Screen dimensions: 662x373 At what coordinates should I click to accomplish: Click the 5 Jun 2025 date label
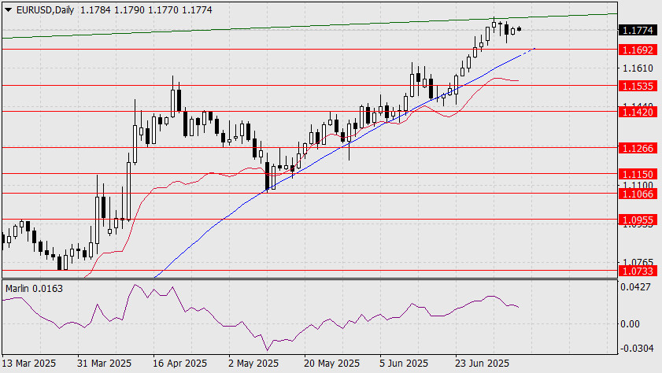point(404,364)
